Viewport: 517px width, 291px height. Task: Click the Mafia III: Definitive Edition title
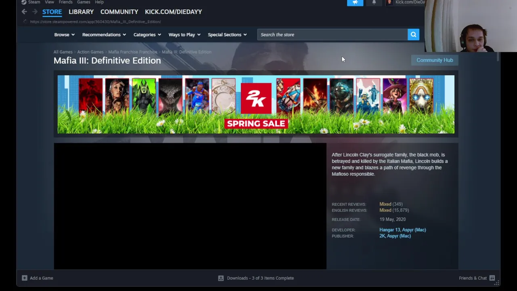pyautogui.click(x=107, y=61)
